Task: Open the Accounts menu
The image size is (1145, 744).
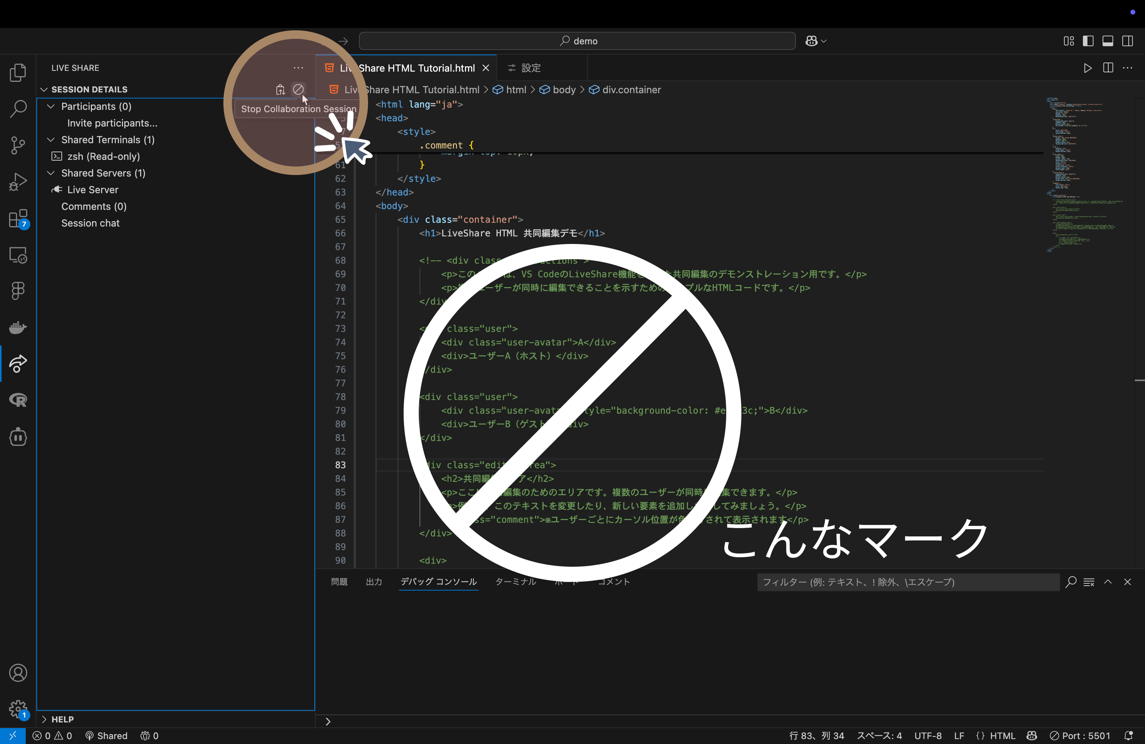Action: pyautogui.click(x=18, y=673)
